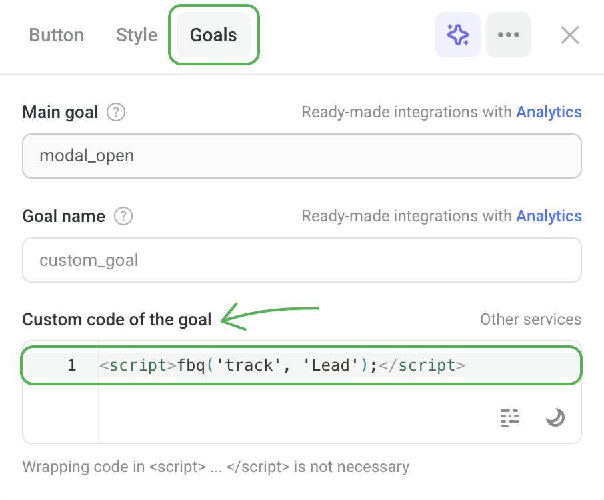The width and height of the screenshot is (604, 500).
Task: Click the help icon beside Main goal
Action: [116, 112]
